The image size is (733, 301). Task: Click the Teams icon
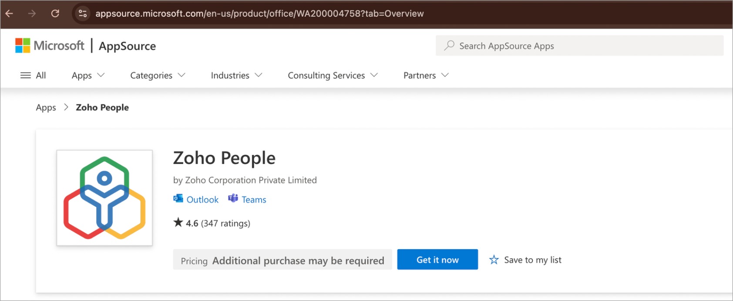[x=233, y=199]
